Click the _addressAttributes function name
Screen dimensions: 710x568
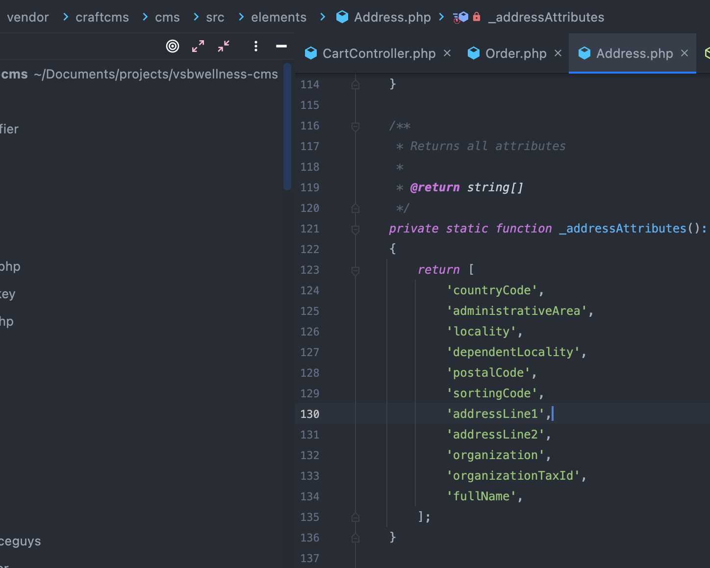[x=623, y=229]
